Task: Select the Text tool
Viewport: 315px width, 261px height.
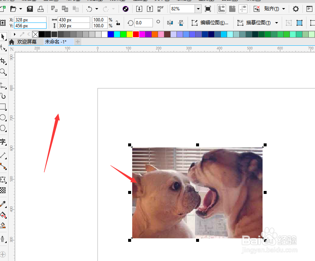Action: (3, 142)
